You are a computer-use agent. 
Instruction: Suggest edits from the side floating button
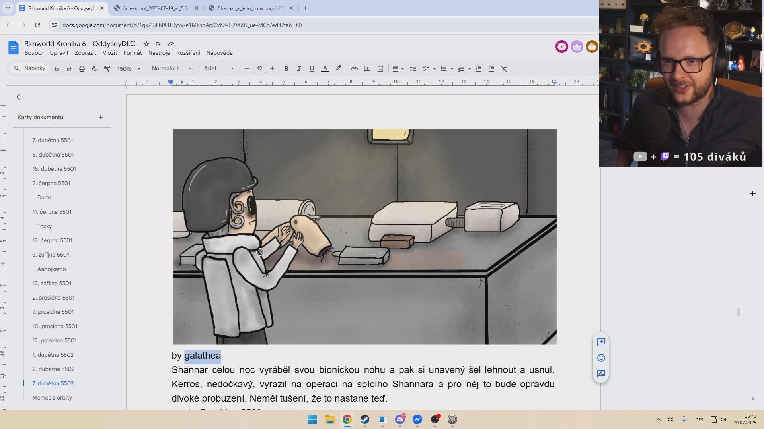(601, 374)
